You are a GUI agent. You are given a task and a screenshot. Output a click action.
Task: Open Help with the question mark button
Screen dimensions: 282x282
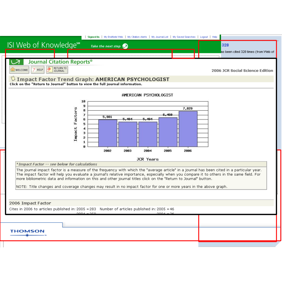tap(38, 70)
